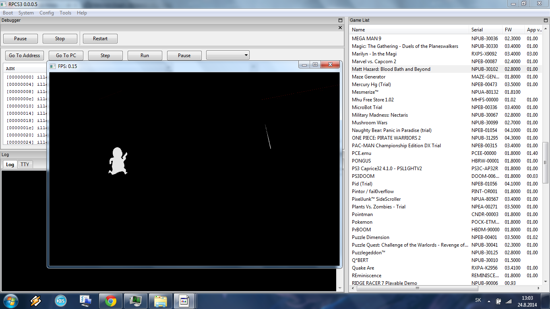550x309 pixels.
Task: Open Google Chrome from the taskbar
Action: point(111,301)
